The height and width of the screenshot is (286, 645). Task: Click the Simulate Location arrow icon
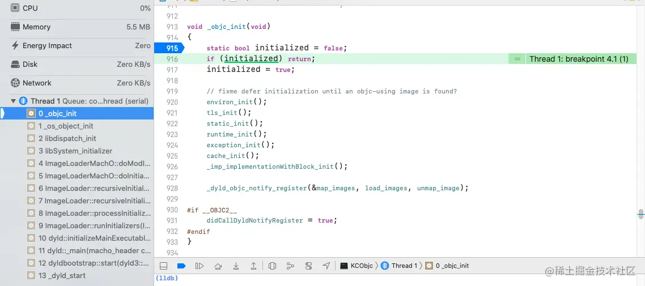click(x=326, y=266)
